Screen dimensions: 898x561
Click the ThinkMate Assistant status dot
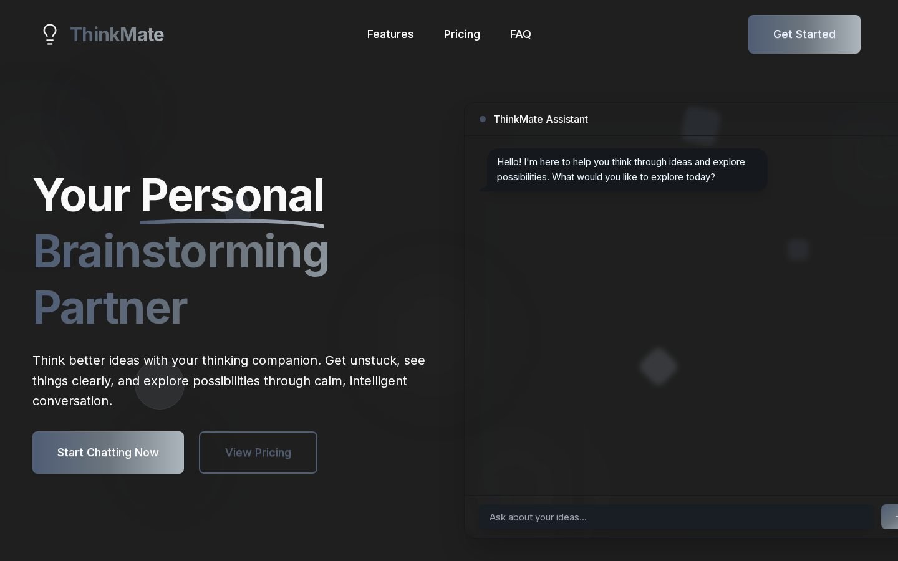[x=483, y=119]
